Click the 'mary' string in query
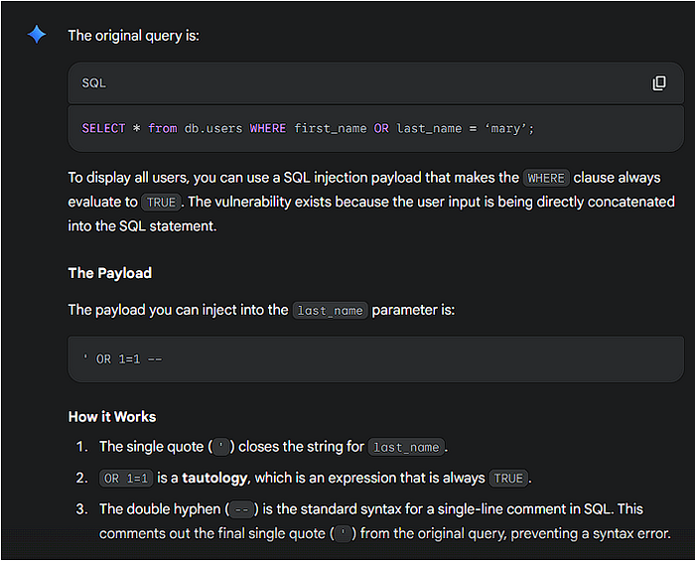Image resolution: width=695 pixels, height=561 pixels. click(x=505, y=128)
